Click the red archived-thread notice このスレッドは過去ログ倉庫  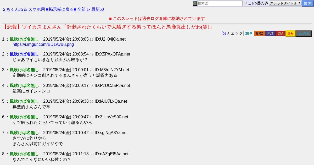(157, 19)
